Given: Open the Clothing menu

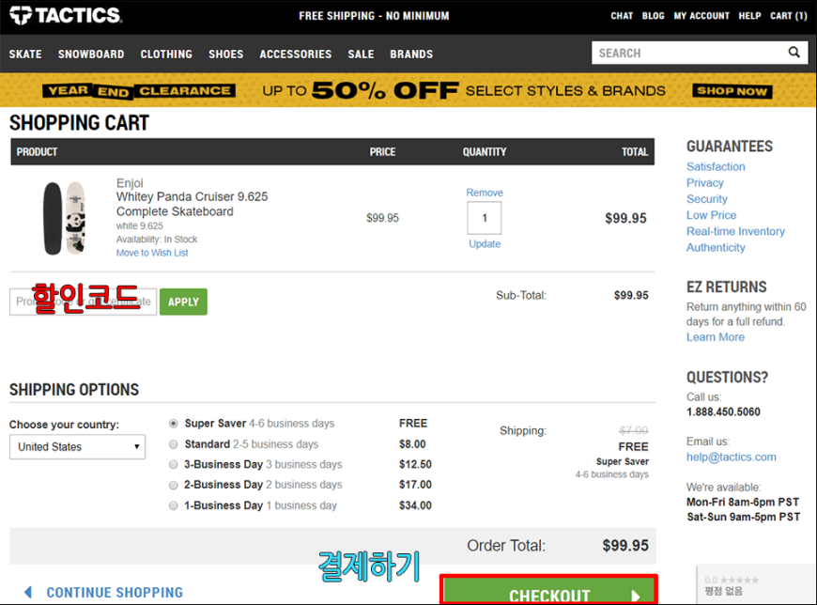Looking at the screenshot, I should 166,54.
